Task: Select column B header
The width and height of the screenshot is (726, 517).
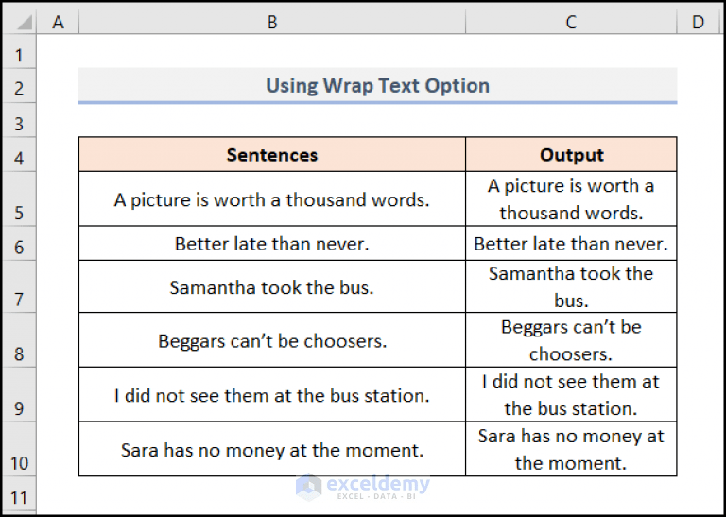Action: 272,22
